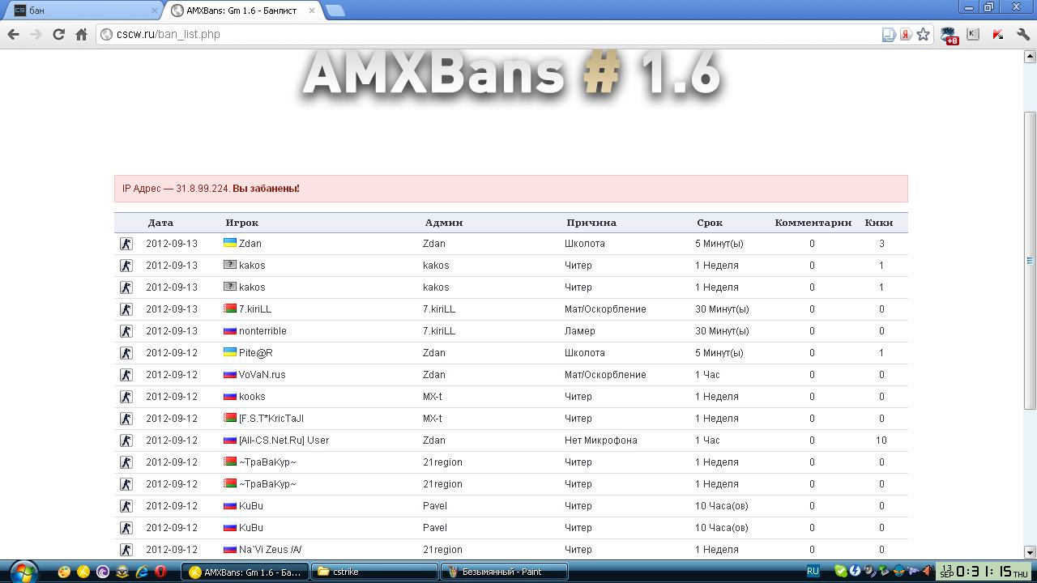Click the browser forward arrow

[36, 34]
